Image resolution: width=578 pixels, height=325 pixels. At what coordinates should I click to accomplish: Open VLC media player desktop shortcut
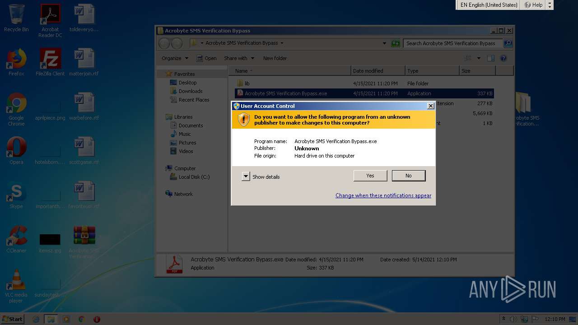click(16, 286)
